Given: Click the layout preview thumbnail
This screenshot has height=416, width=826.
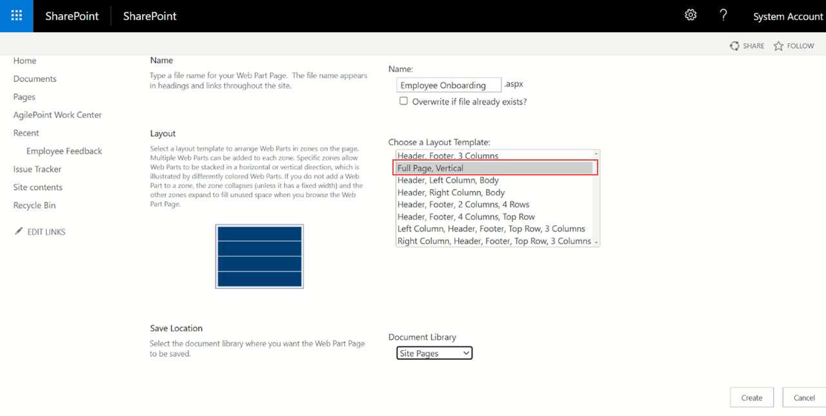Looking at the screenshot, I should pos(259,256).
